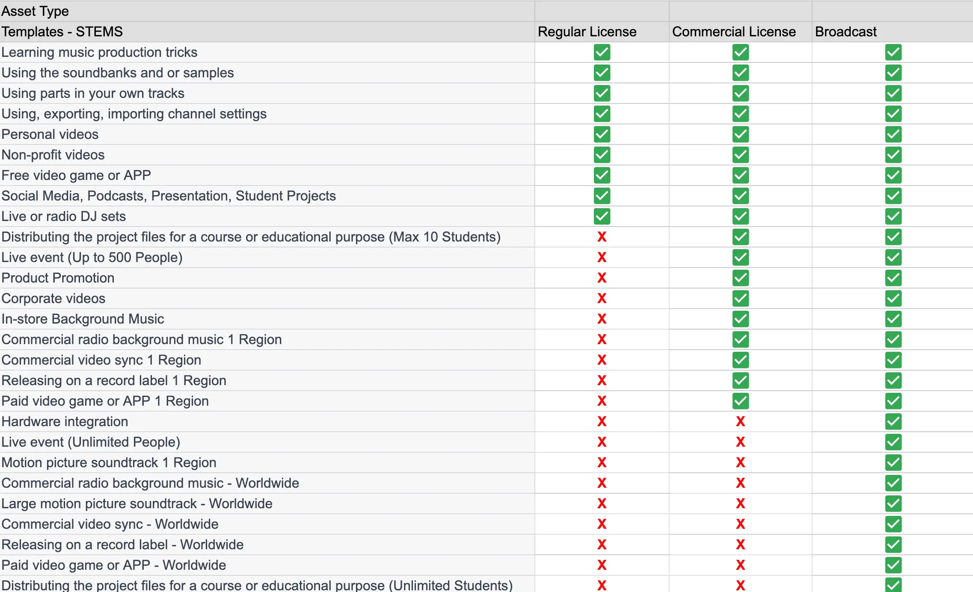The width and height of the screenshot is (973, 592).
Task: Click the Asset Type header cell
Action: (35, 11)
